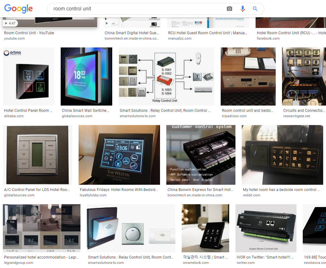
Task: Open Relay Control Unit diagram image
Action: (166, 76)
